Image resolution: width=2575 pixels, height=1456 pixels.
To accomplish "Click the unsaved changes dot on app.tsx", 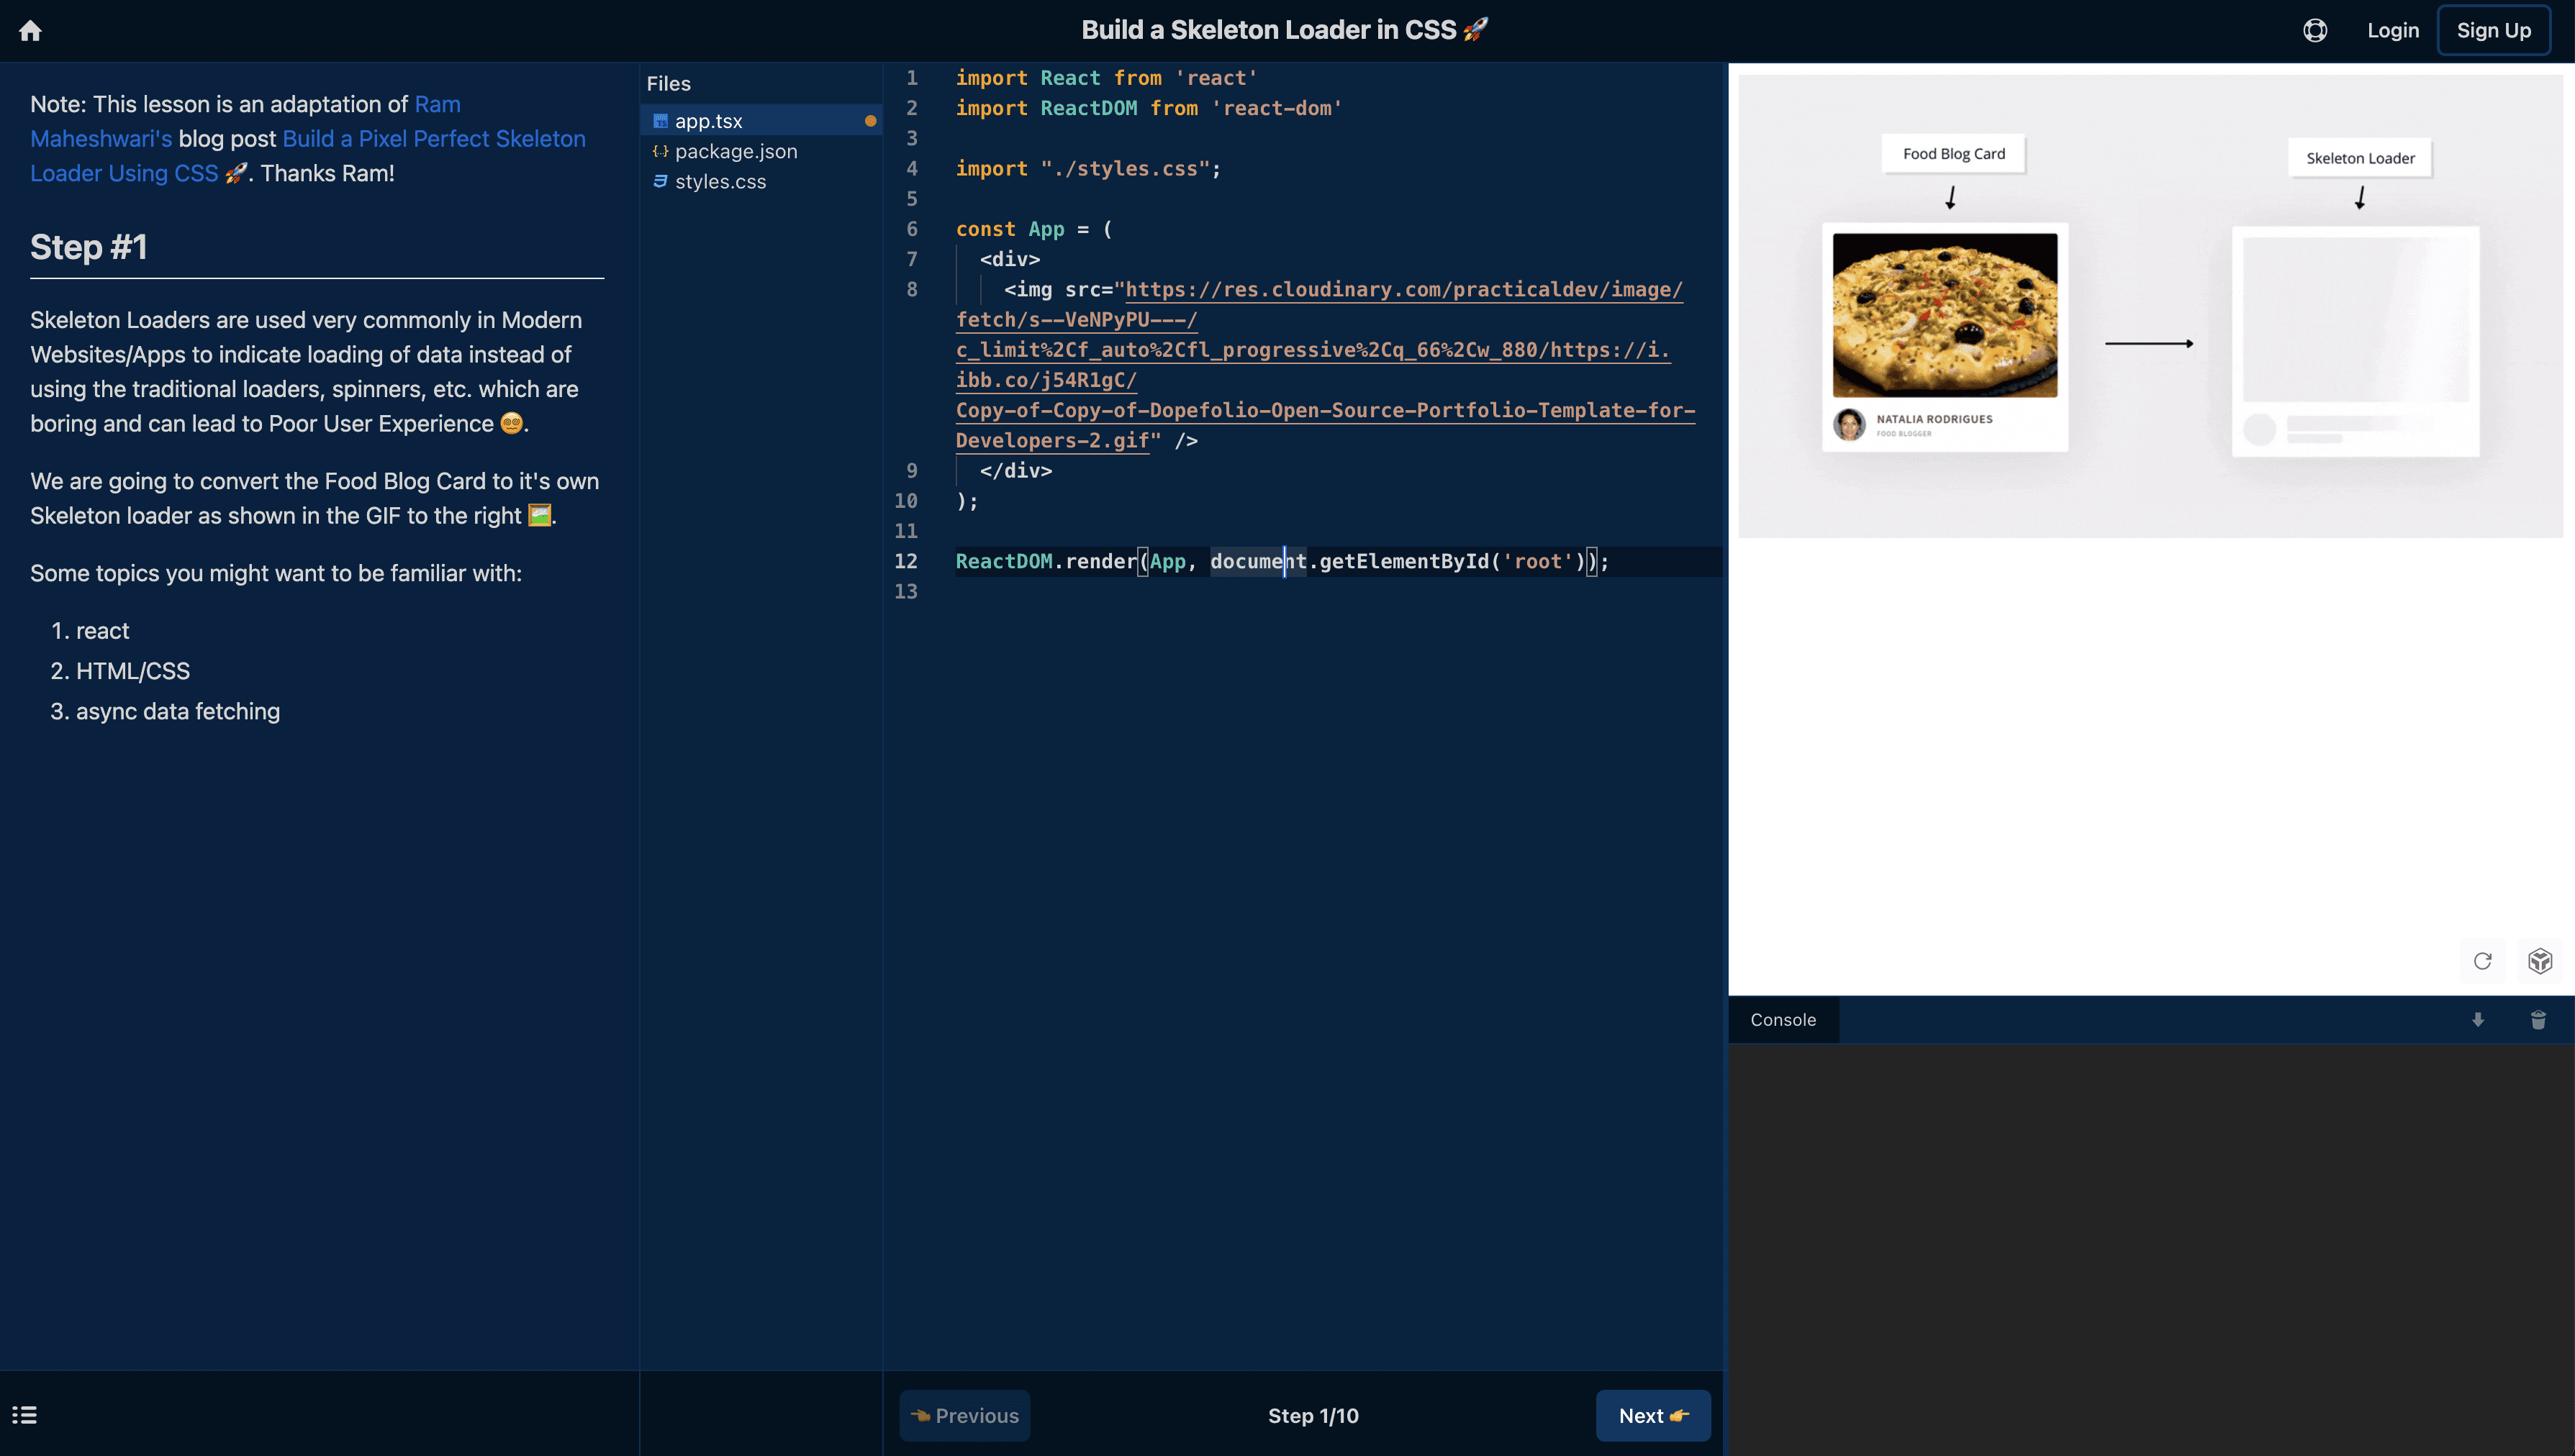I will 870,121.
